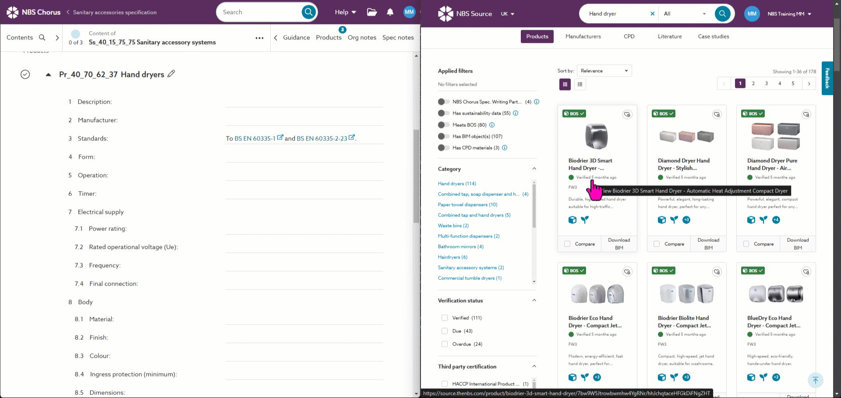Click the Chorus specification vertical scrollbar

tap(416, 176)
